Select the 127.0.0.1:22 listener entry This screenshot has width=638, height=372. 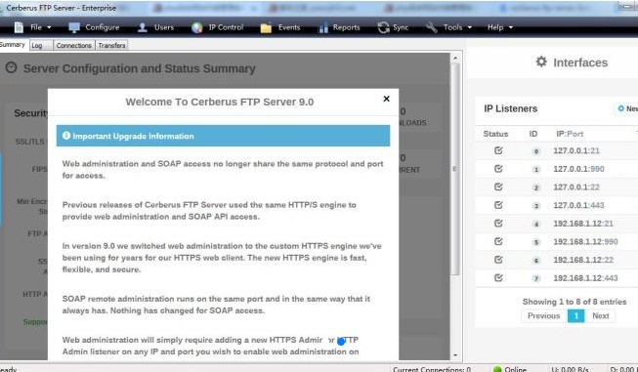coord(576,187)
